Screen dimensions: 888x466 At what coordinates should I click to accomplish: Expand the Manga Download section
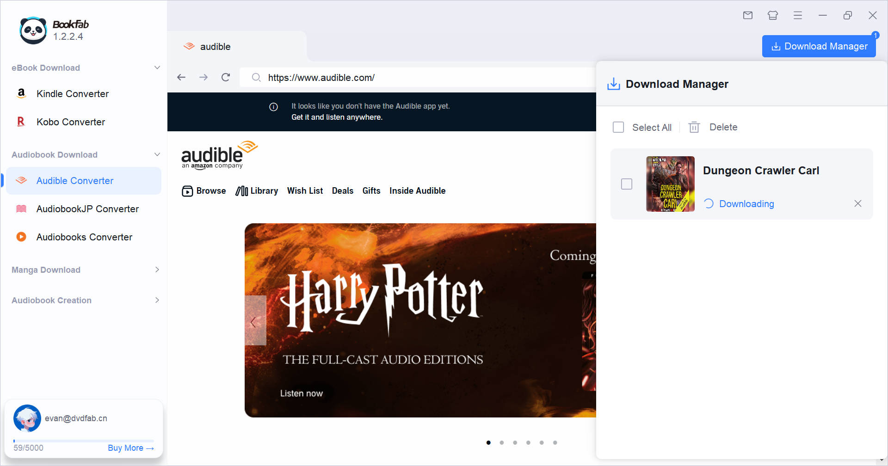pyautogui.click(x=157, y=270)
